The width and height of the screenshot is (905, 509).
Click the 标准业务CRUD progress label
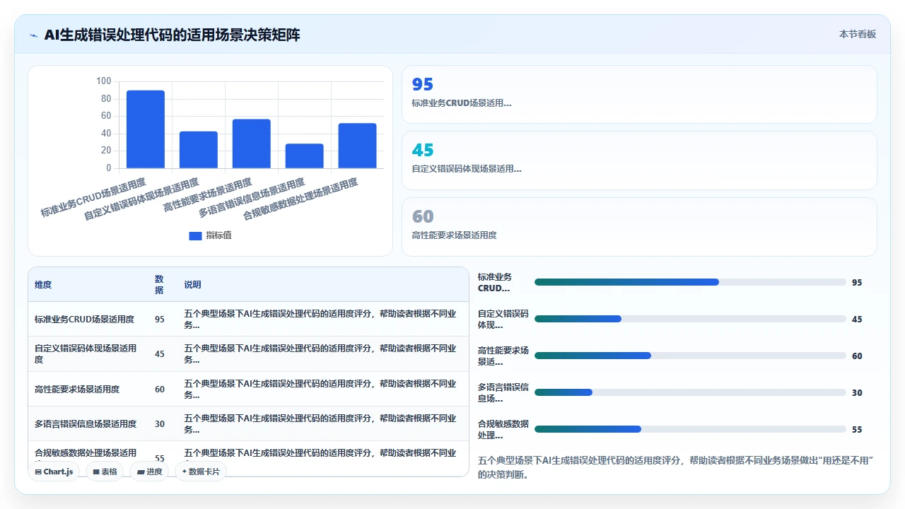tap(495, 283)
